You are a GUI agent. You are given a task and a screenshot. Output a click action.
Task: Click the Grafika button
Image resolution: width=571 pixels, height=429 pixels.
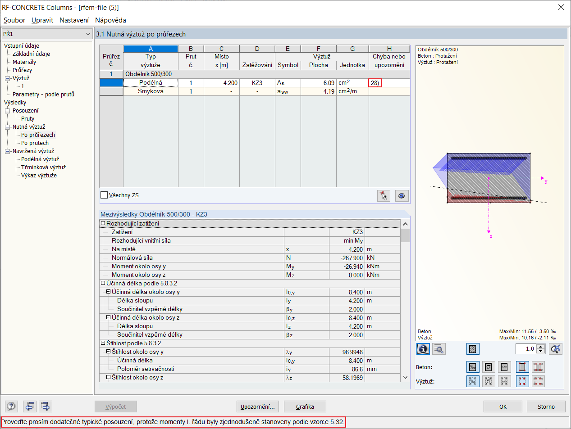click(x=305, y=406)
